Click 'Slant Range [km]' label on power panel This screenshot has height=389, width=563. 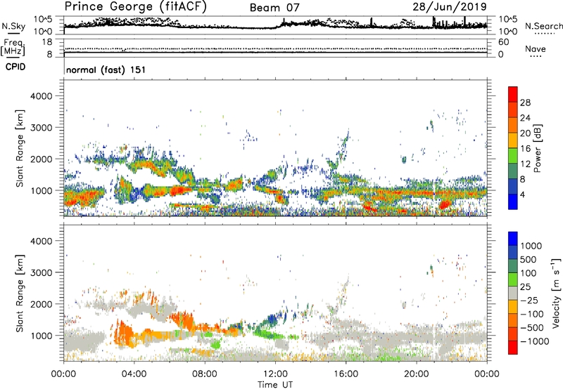[20, 148]
